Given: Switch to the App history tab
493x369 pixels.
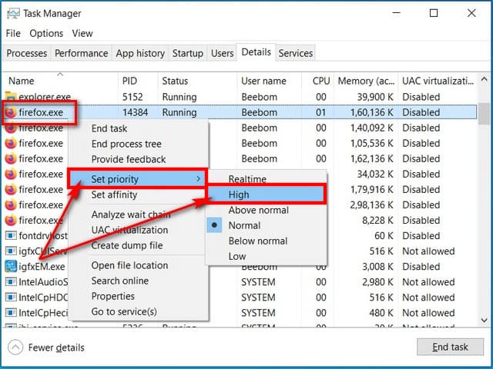Looking at the screenshot, I should (x=140, y=53).
